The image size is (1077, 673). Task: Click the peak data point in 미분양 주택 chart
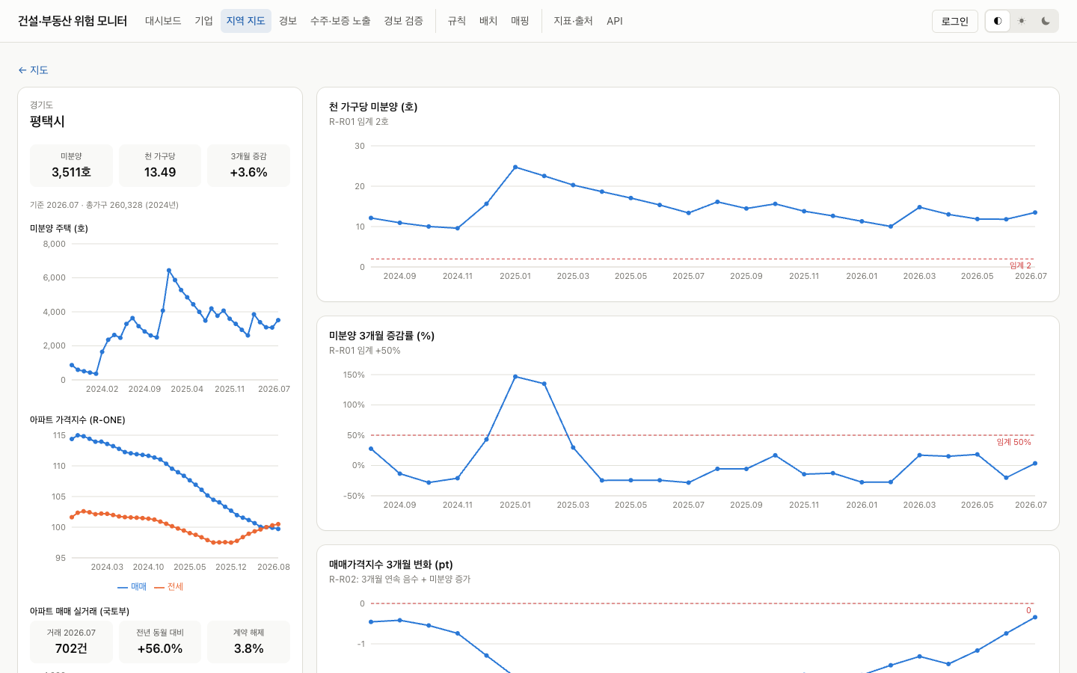tap(169, 271)
